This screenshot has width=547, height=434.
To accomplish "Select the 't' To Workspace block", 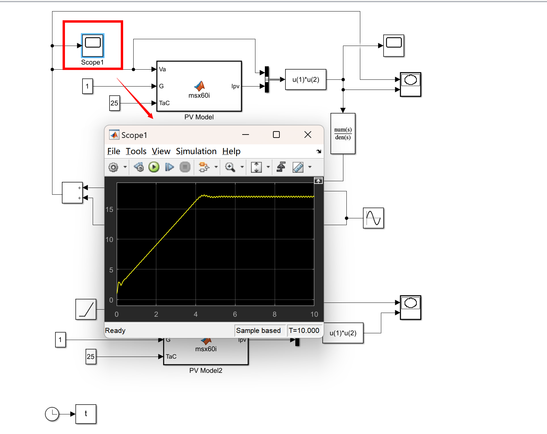I will click(x=86, y=414).
